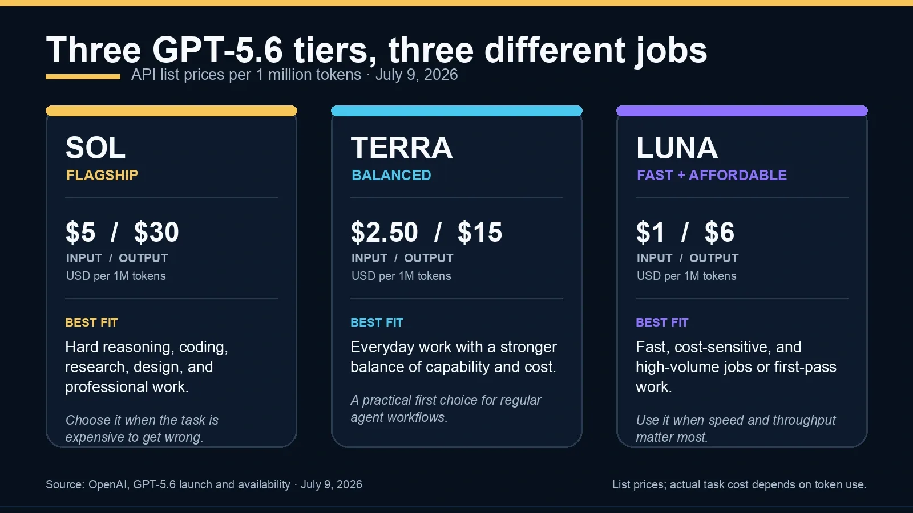The image size is (913, 513).
Task: Click the purple bar atop LUNA card
Action: (x=742, y=111)
